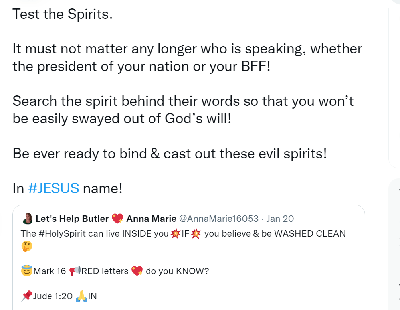
Task: Click the pushpin emoji before Jude 1:20
Action: (26, 296)
